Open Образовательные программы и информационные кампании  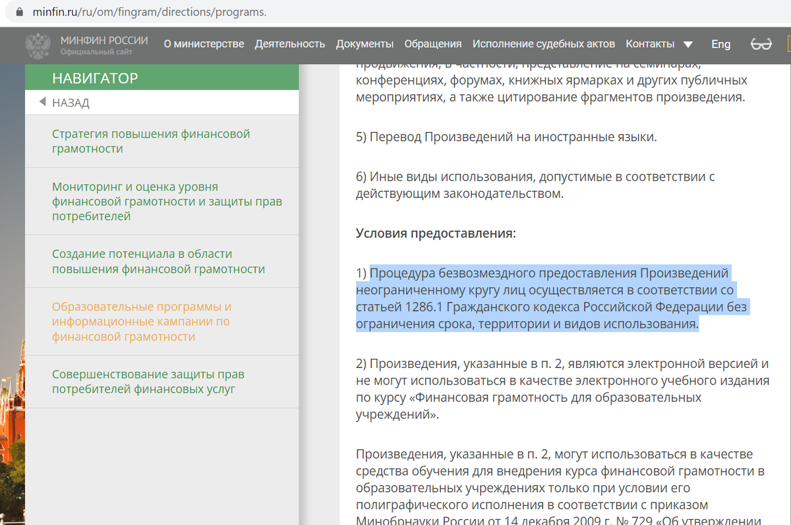[142, 322]
